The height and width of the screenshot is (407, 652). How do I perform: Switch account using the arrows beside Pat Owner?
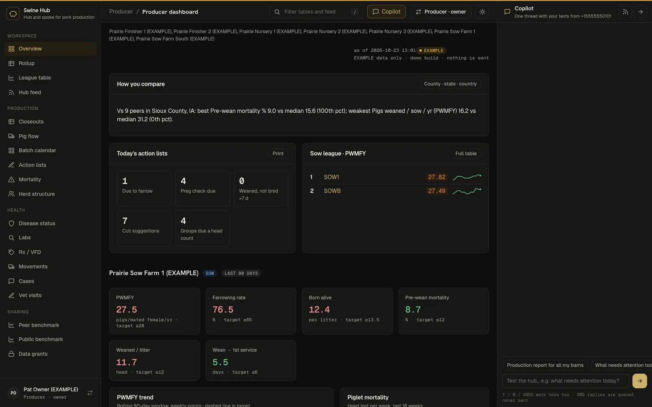point(90,393)
